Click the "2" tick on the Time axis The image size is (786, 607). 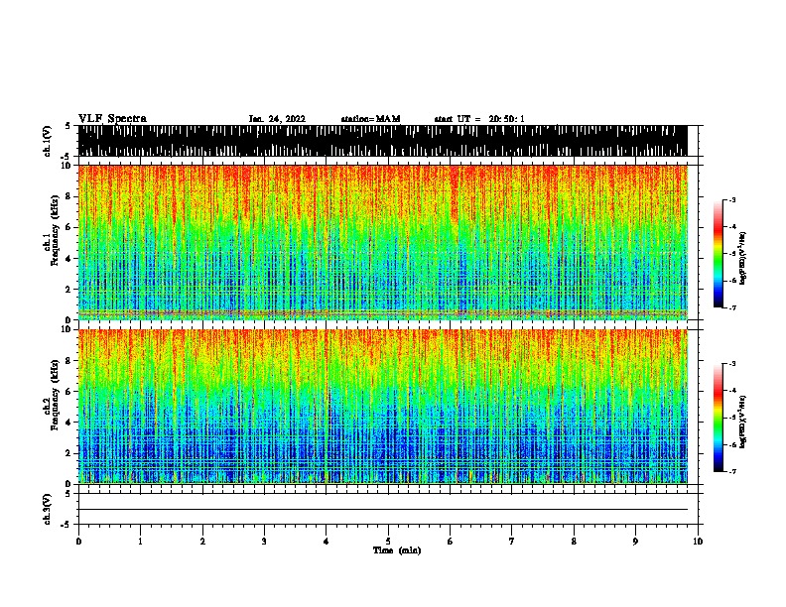tap(202, 542)
